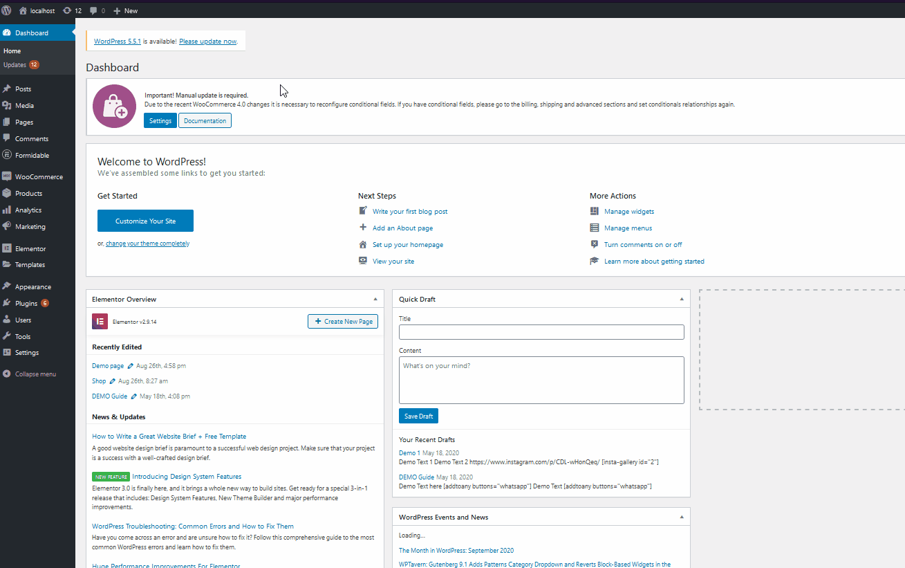This screenshot has height=568, width=905.
Task: Open Media via its sidebar icon
Action: pyautogui.click(x=7, y=105)
